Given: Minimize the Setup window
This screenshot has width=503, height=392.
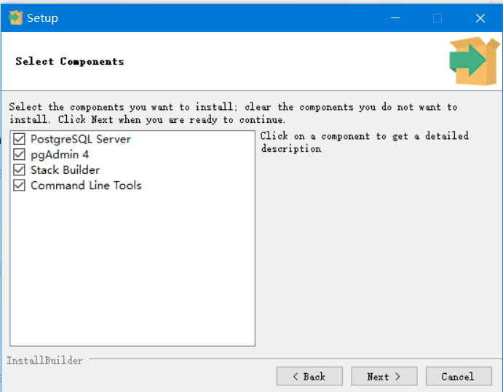Looking at the screenshot, I should [395, 18].
